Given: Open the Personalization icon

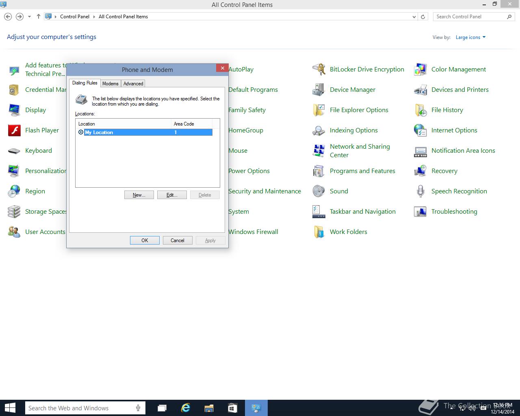Looking at the screenshot, I should pos(14,171).
